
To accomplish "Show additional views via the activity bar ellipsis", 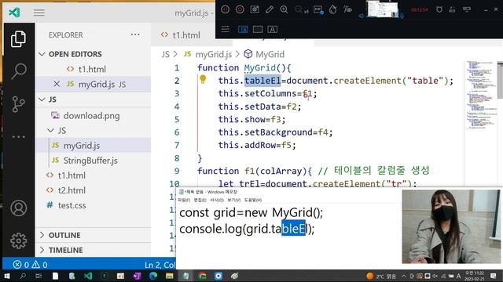I will click(x=18, y=136).
